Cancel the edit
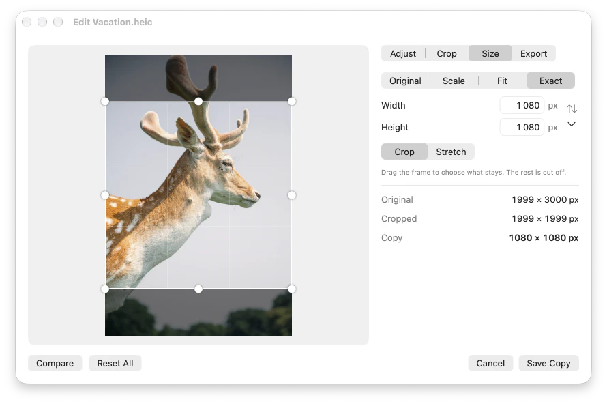The width and height of the screenshot is (607, 404). pyautogui.click(x=490, y=363)
